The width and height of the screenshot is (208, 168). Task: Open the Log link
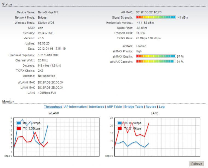point(161,107)
